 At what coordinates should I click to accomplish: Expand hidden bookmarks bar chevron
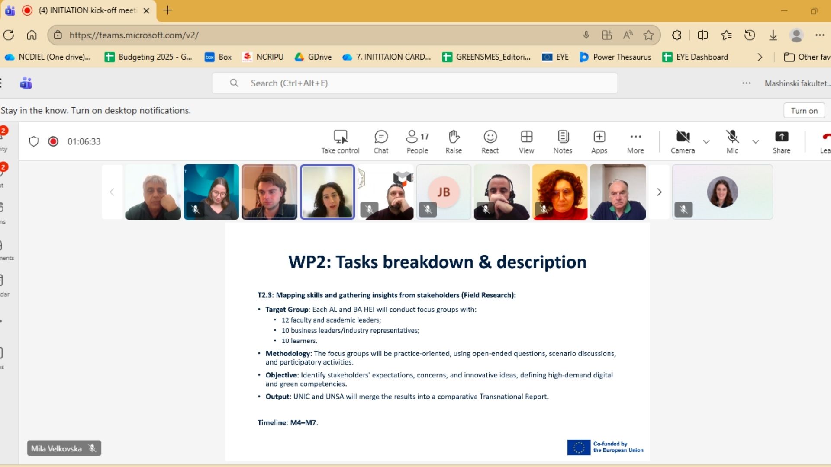point(760,57)
